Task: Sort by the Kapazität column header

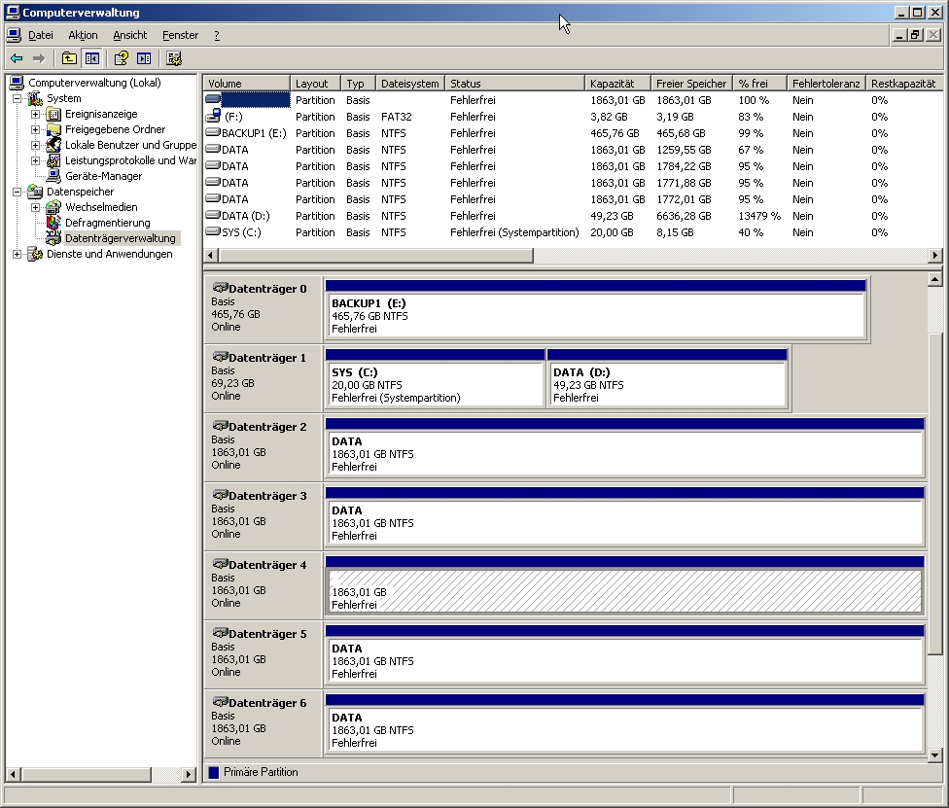Action: (x=618, y=84)
